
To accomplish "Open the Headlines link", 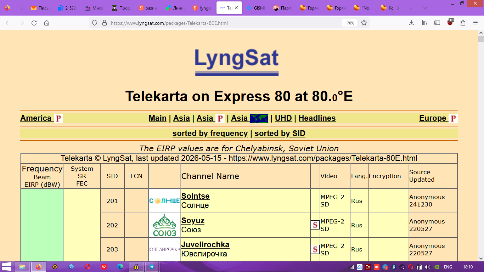I will click(317, 118).
